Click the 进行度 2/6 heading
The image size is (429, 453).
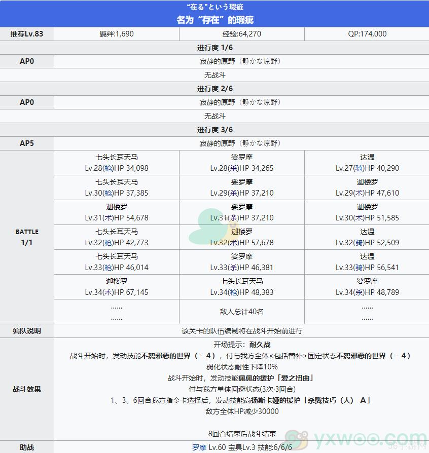[x=215, y=89]
